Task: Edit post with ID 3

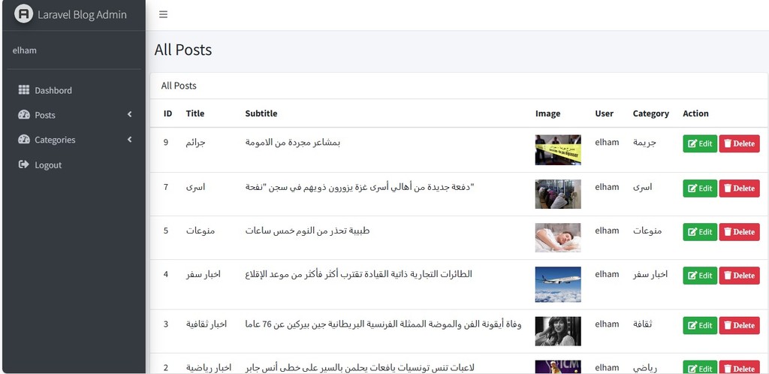Action: [x=700, y=325]
